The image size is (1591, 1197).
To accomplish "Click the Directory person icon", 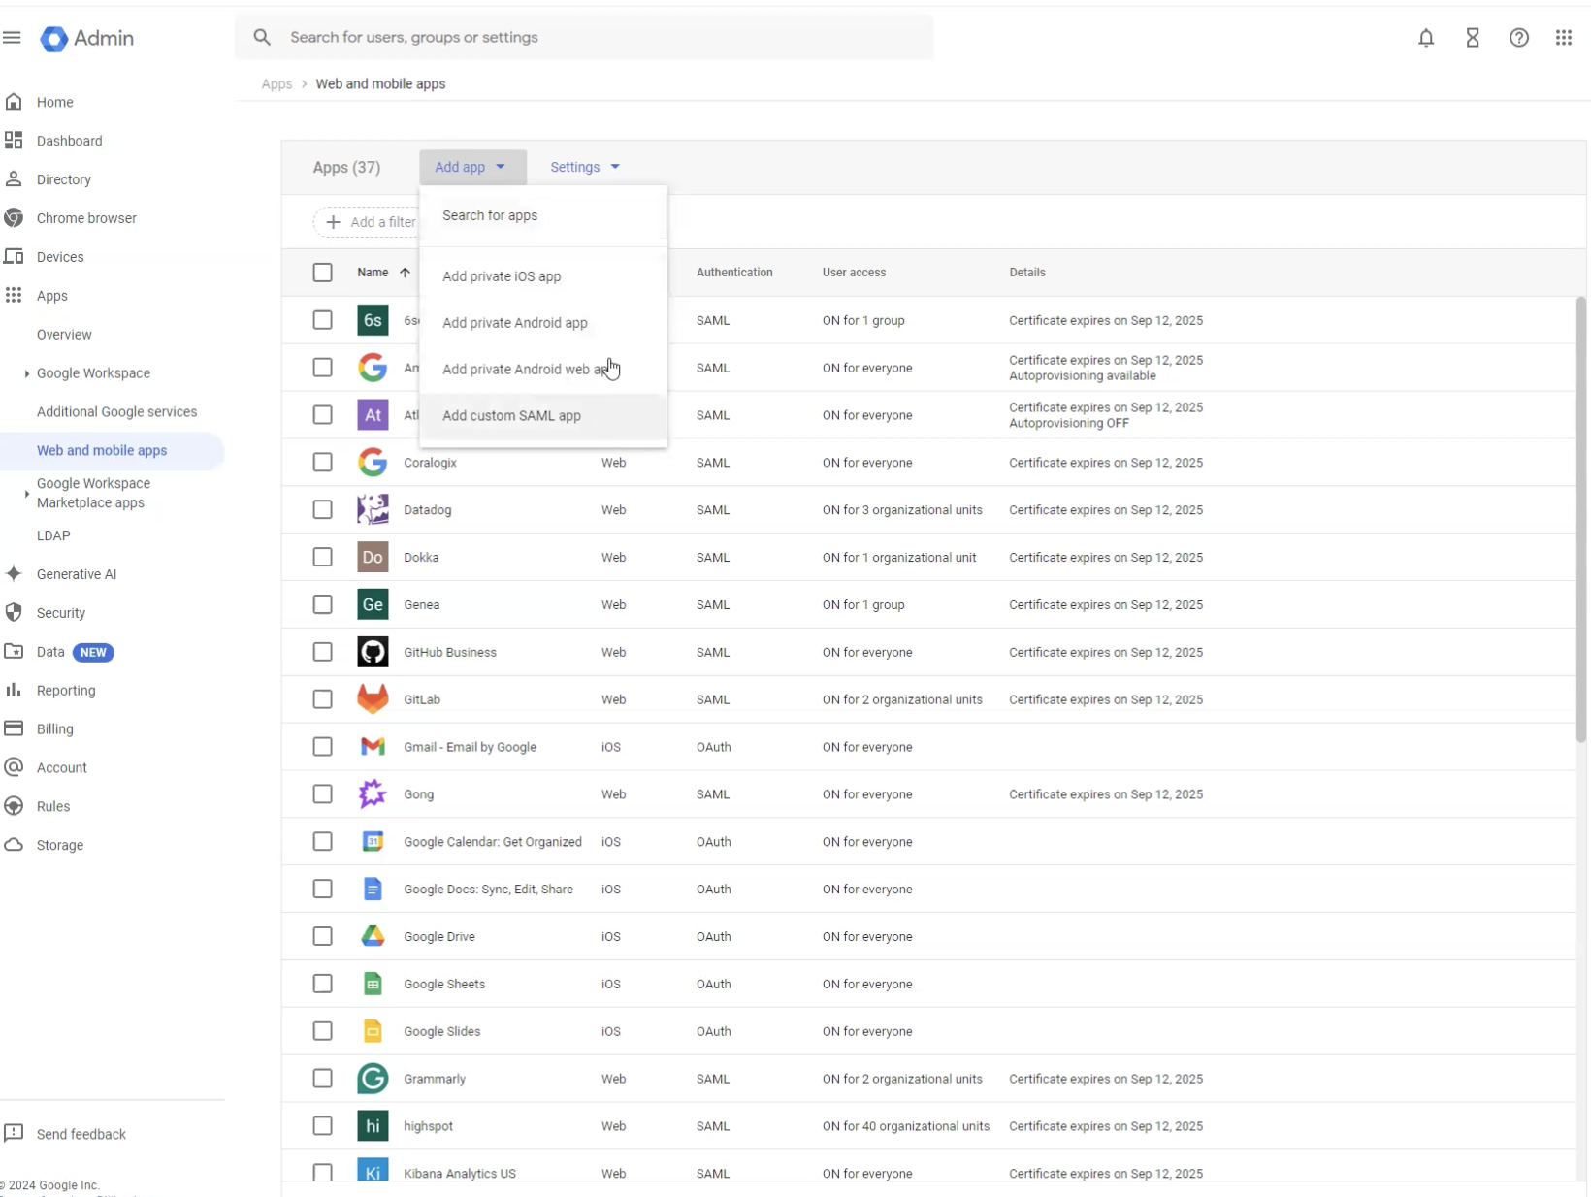I will click(x=14, y=179).
